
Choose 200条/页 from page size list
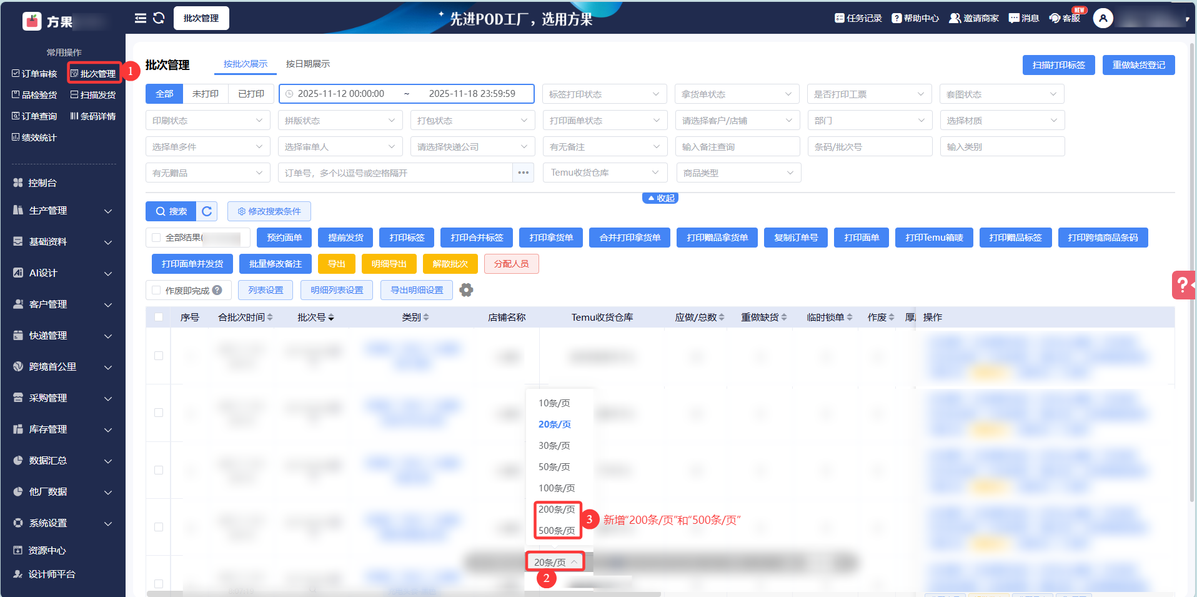pyautogui.click(x=557, y=509)
